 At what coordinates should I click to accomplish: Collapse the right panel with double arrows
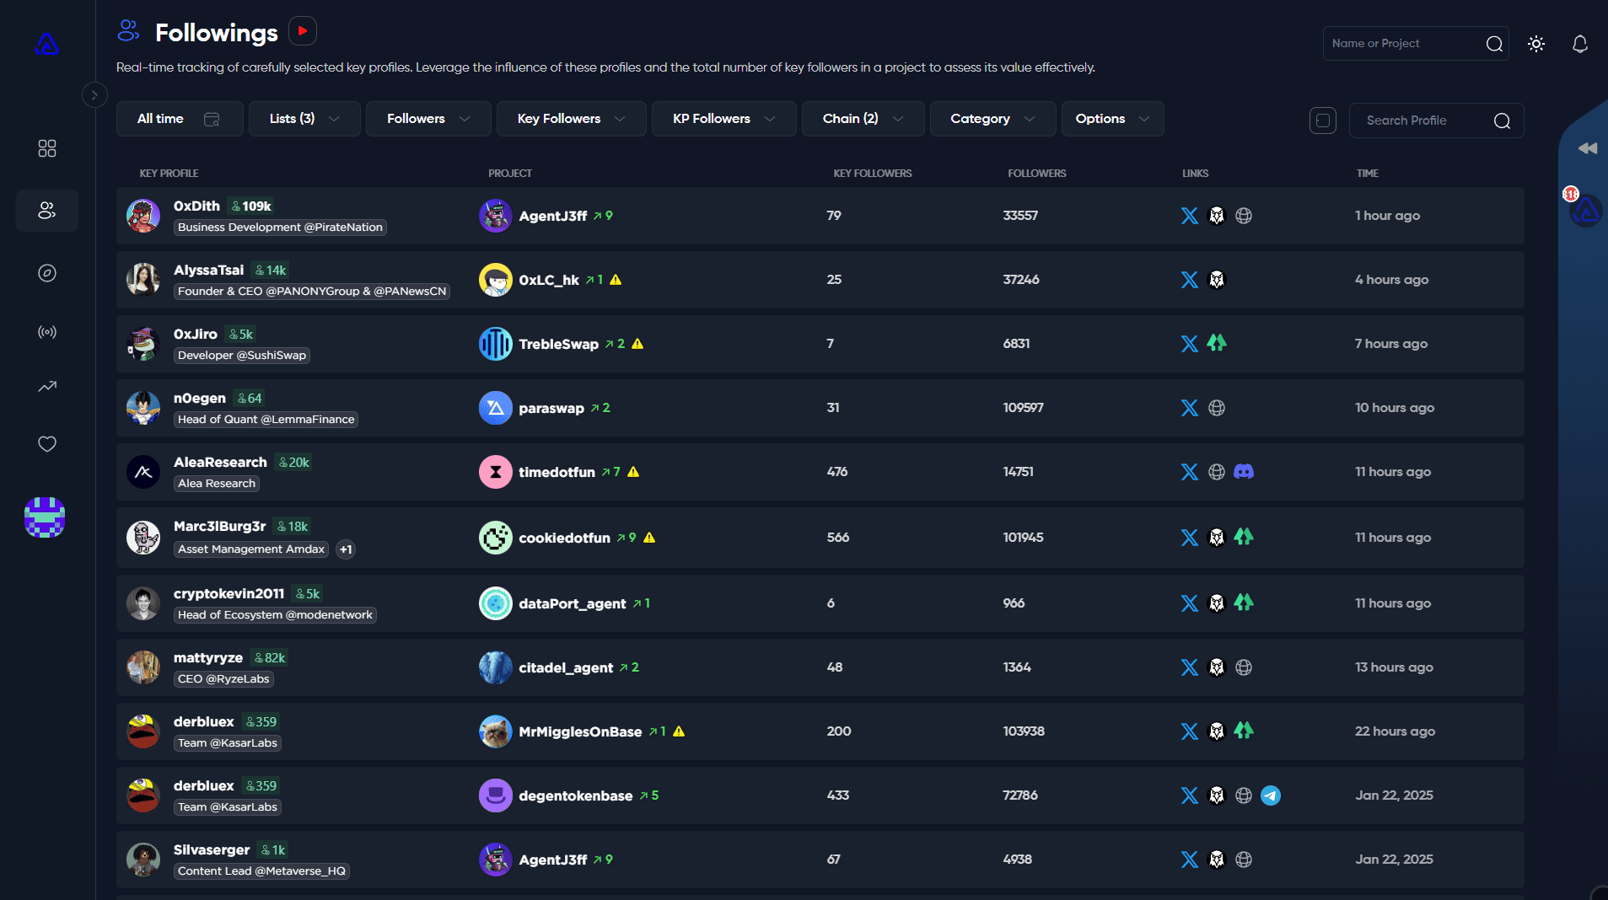1587,148
